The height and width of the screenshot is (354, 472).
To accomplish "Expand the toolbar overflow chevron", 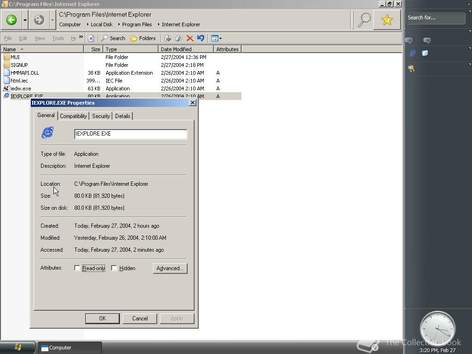I will 81,37.
